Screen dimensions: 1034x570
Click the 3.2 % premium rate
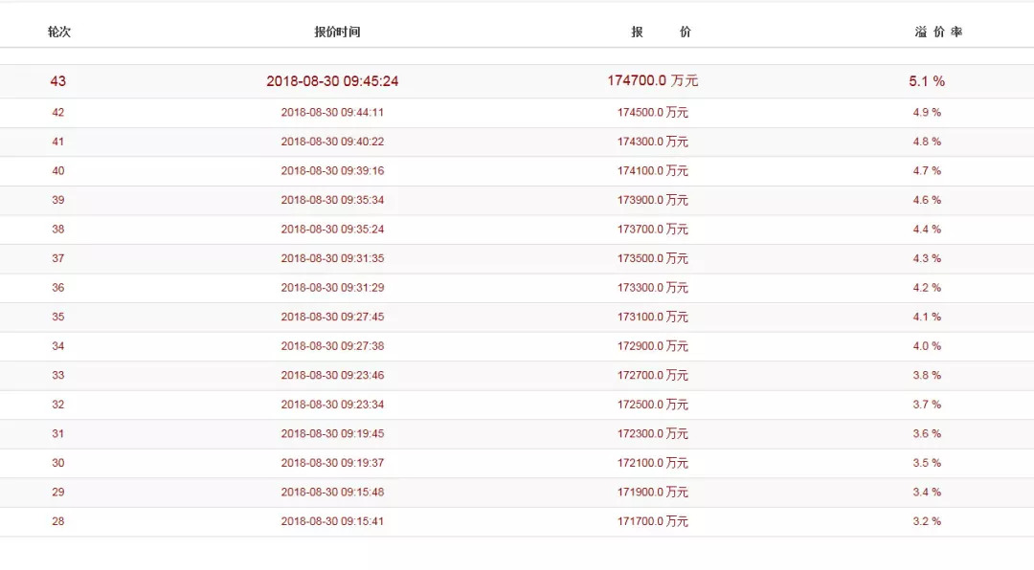[927, 520]
